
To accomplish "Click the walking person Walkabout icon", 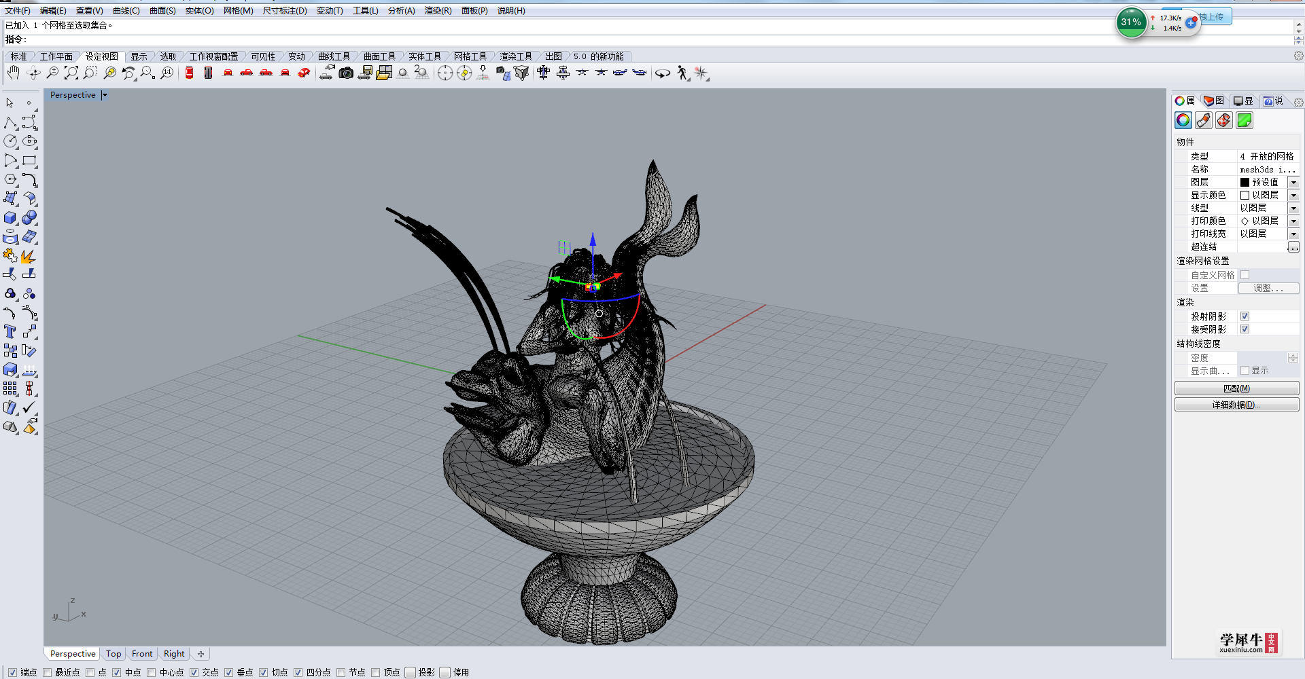I will (682, 73).
